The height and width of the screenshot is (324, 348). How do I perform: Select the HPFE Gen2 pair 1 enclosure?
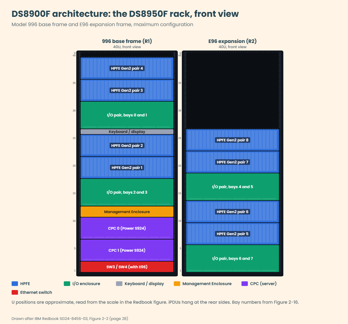pyautogui.click(x=127, y=168)
